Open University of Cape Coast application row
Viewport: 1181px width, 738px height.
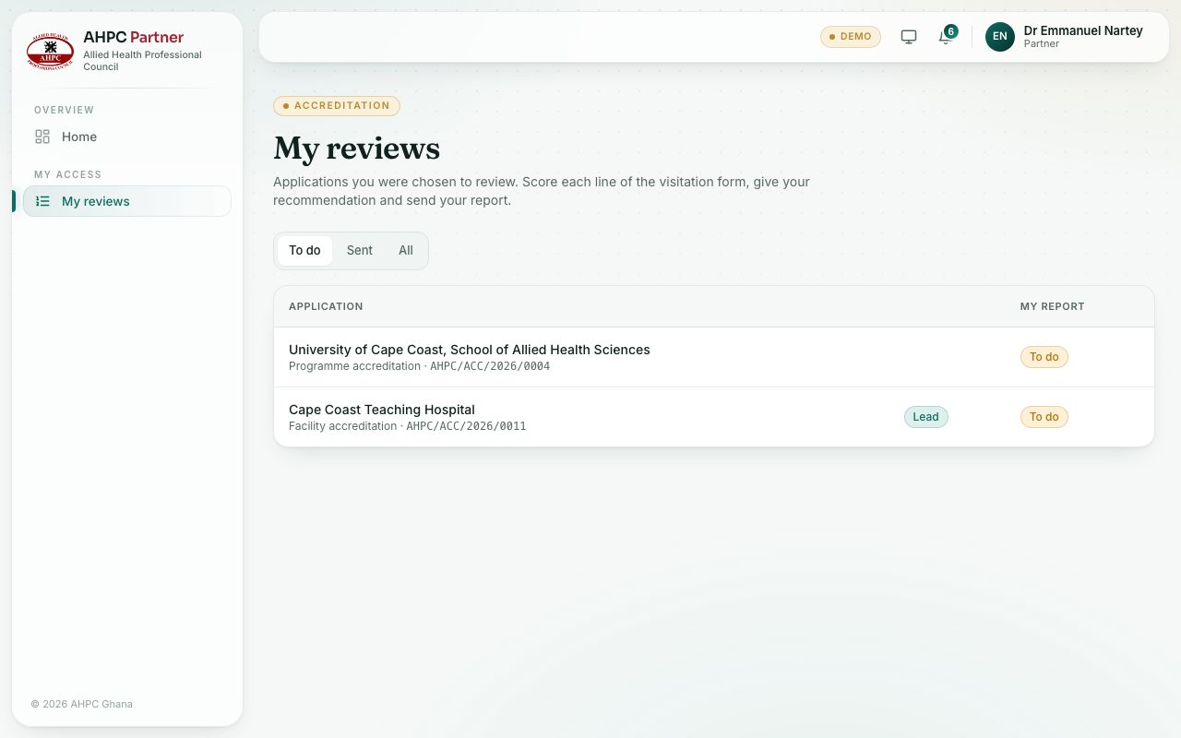coord(714,357)
